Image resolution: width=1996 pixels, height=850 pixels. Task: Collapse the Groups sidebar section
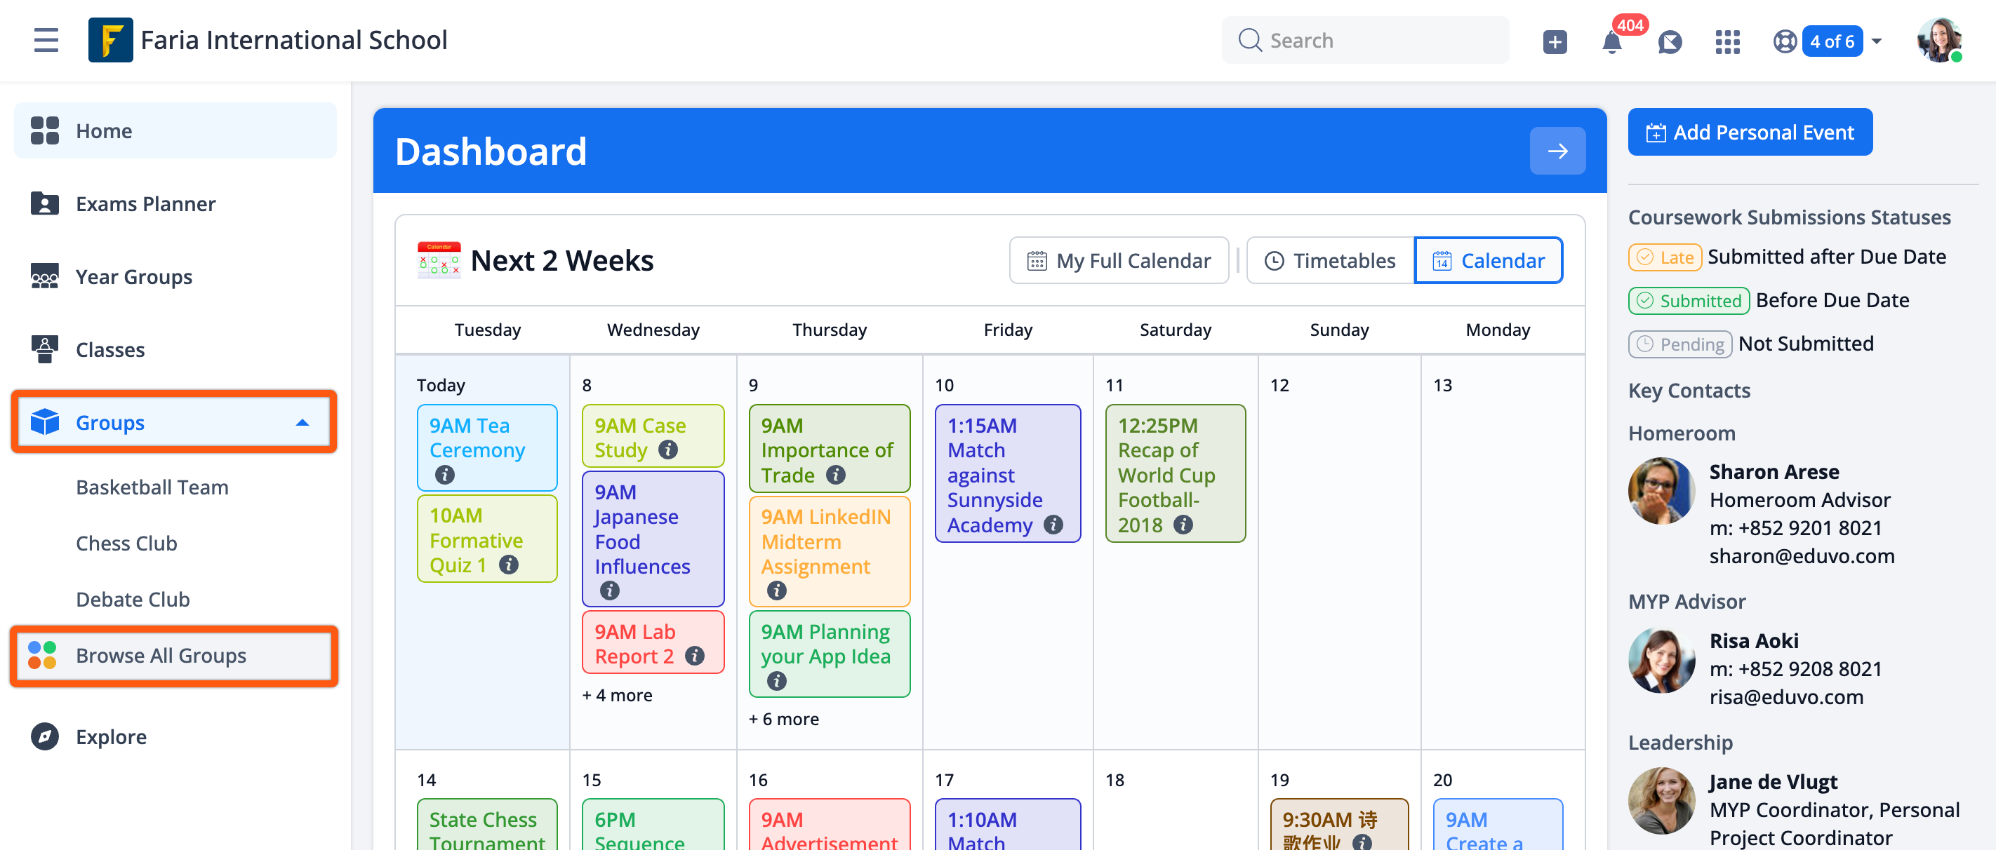302,423
